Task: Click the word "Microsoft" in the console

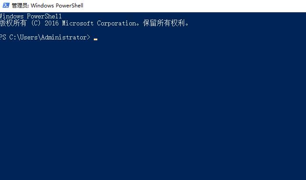Action: click(x=78, y=23)
